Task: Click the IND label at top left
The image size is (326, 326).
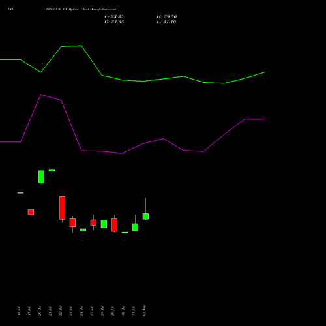Action: point(11,10)
